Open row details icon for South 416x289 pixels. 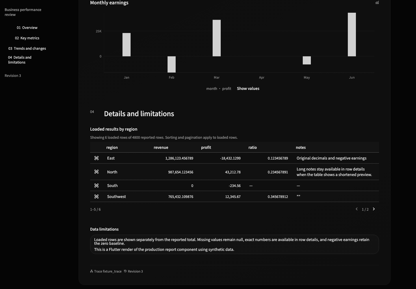click(96, 186)
